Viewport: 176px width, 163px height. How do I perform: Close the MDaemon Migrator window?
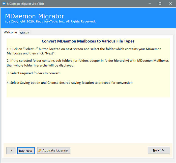170,4
